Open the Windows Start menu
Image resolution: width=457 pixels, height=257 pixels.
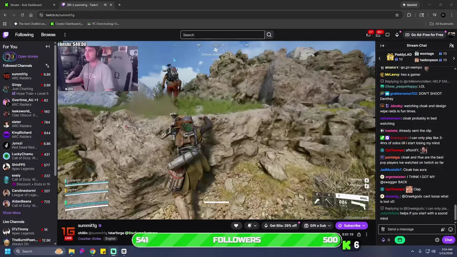tap(7, 251)
